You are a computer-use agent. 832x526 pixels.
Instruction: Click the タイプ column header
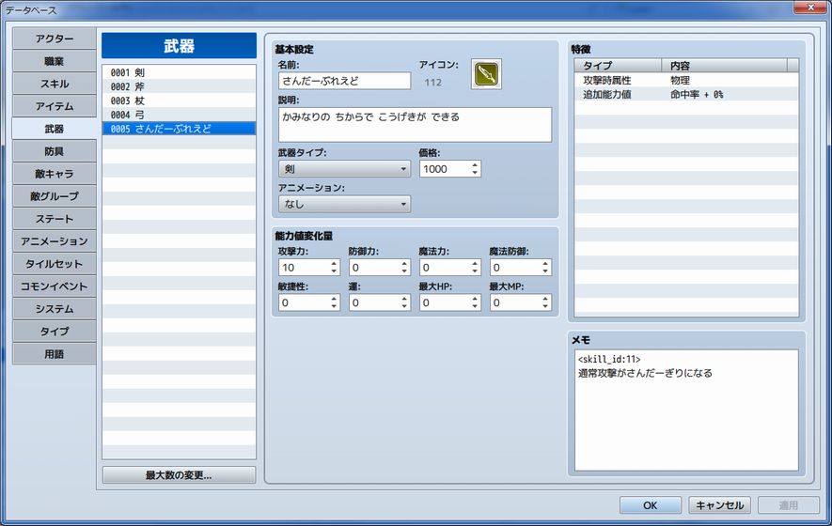(619, 65)
